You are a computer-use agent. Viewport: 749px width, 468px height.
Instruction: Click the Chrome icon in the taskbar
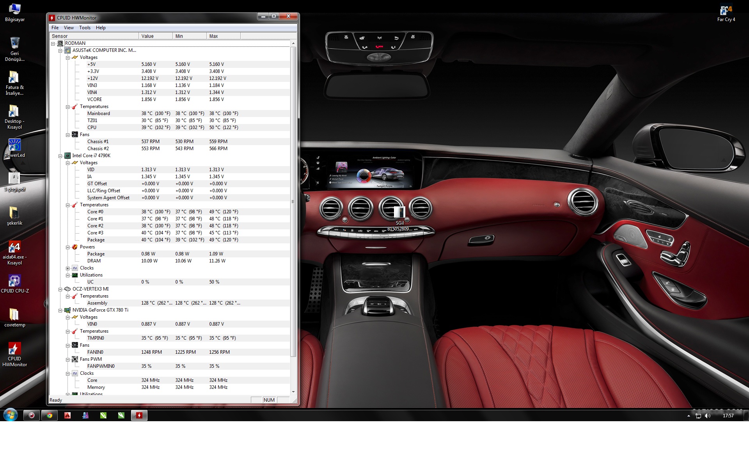click(50, 415)
